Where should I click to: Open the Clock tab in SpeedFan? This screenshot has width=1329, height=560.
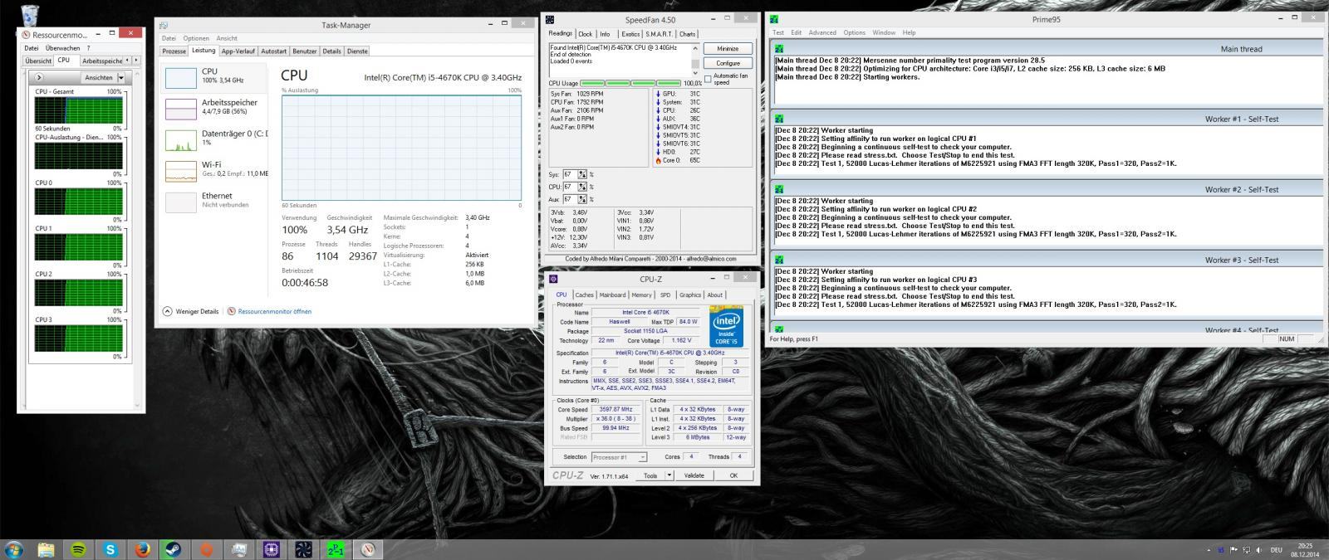[586, 34]
